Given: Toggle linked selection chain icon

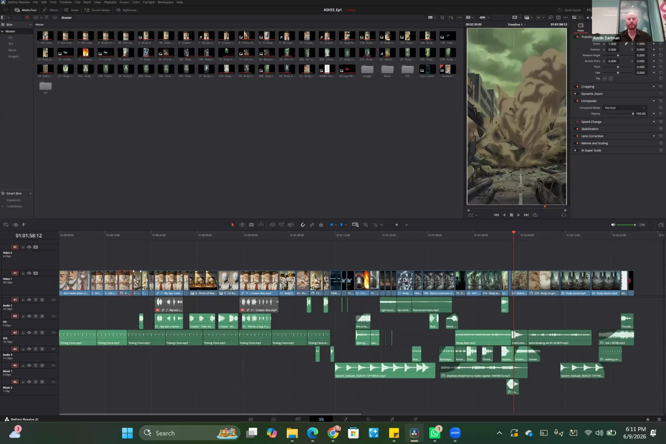Looking at the screenshot, I should (x=312, y=225).
